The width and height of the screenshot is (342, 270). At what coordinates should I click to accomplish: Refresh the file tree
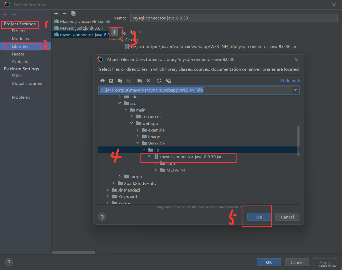[159, 81]
